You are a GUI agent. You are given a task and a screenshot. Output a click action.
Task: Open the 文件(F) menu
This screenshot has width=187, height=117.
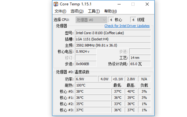pos(60,11)
